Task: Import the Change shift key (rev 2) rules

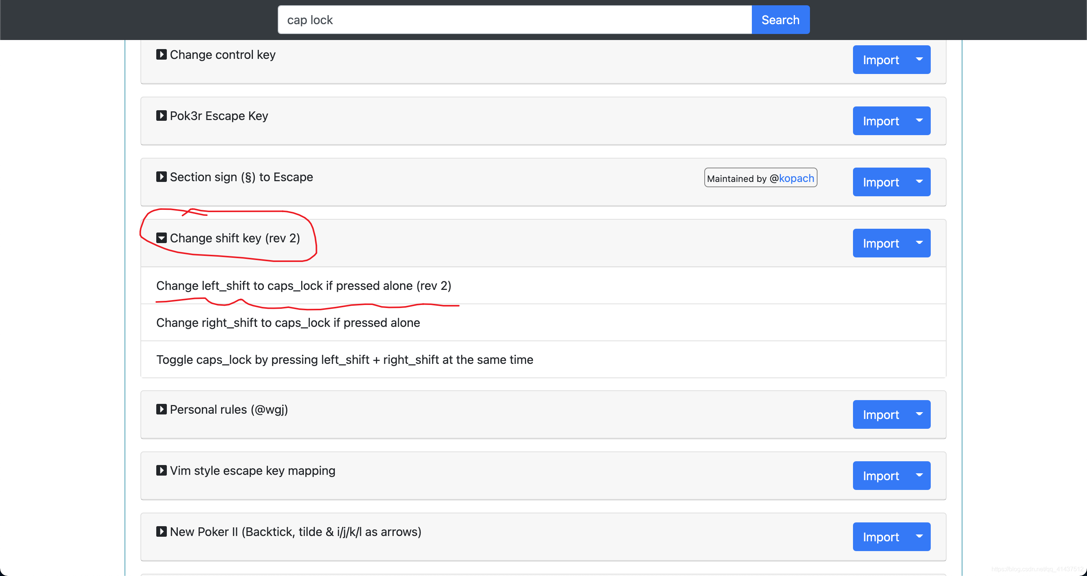Action: click(880, 243)
